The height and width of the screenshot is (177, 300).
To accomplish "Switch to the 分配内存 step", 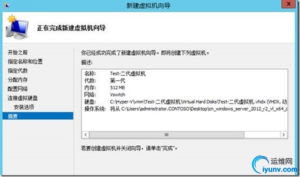I will pyautogui.click(x=18, y=80).
